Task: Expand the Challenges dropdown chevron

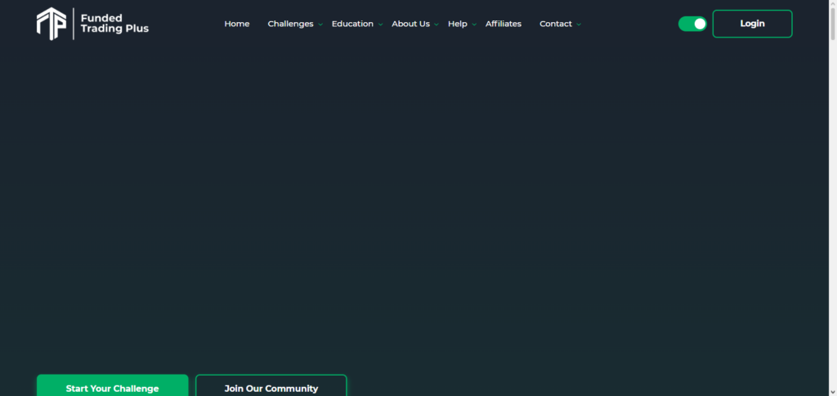Action: pyautogui.click(x=320, y=24)
